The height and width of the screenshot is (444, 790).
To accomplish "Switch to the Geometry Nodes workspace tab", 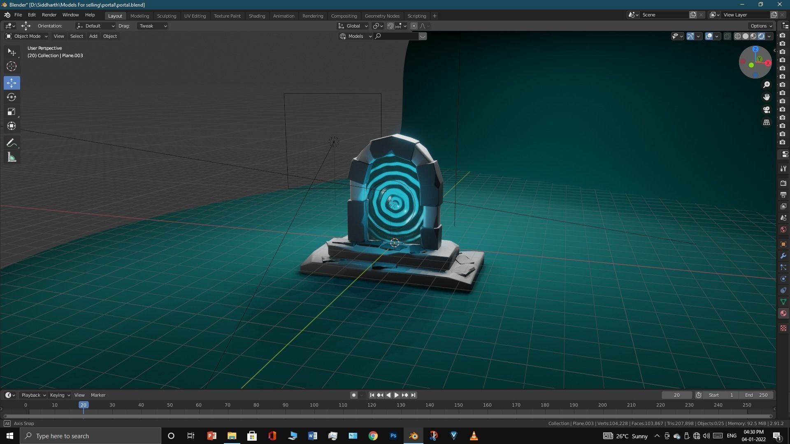I will 382,16.
